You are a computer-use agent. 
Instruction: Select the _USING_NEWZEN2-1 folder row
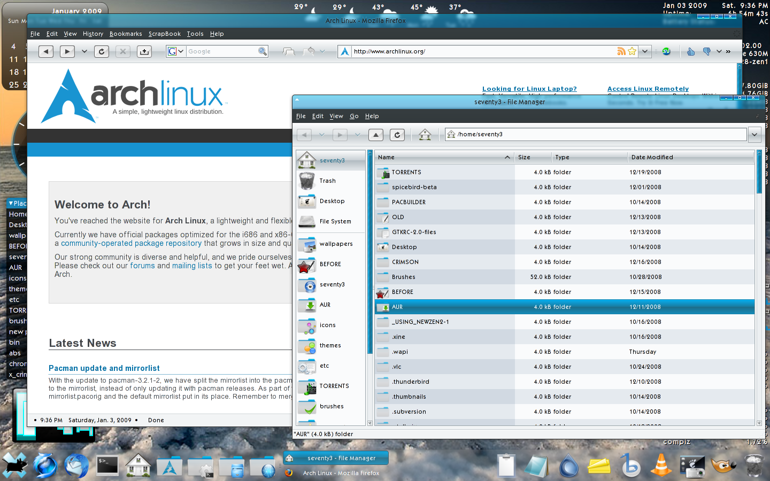tap(565, 322)
